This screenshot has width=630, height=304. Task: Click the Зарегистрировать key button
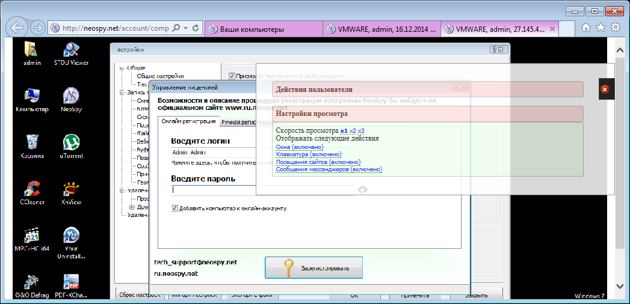pos(313,267)
